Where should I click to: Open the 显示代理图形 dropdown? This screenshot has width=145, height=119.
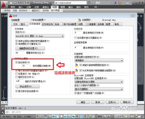click(99, 89)
